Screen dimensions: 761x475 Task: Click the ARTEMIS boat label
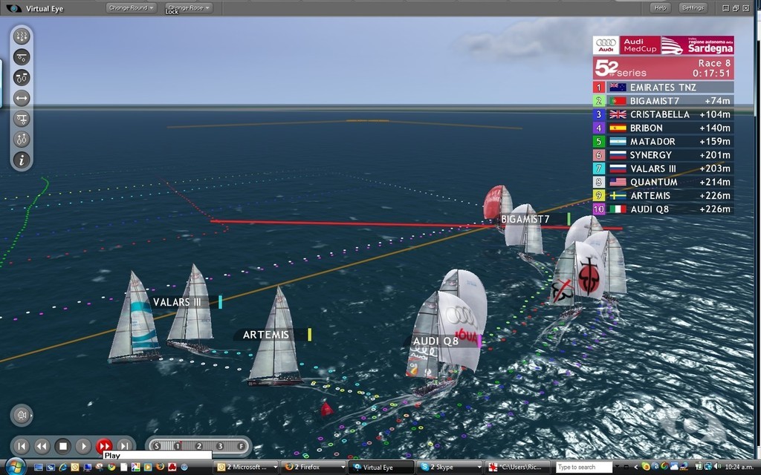[272, 335]
